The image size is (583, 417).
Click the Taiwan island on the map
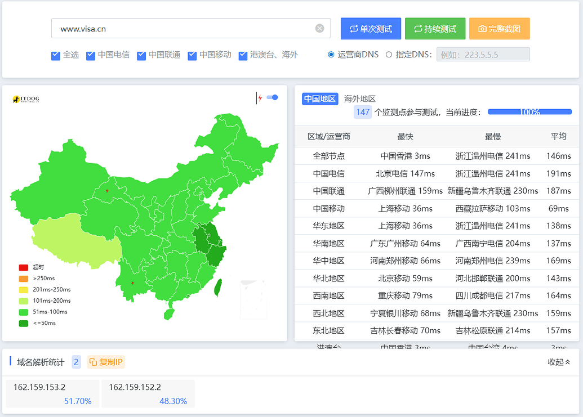point(218,288)
